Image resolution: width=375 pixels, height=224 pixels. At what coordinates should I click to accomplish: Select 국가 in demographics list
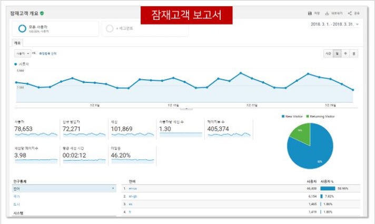point(16,196)
